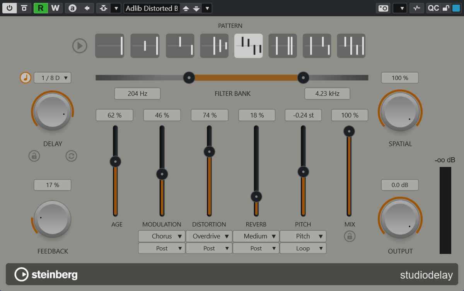Load previous preset with up arrow

click(186, 8)
